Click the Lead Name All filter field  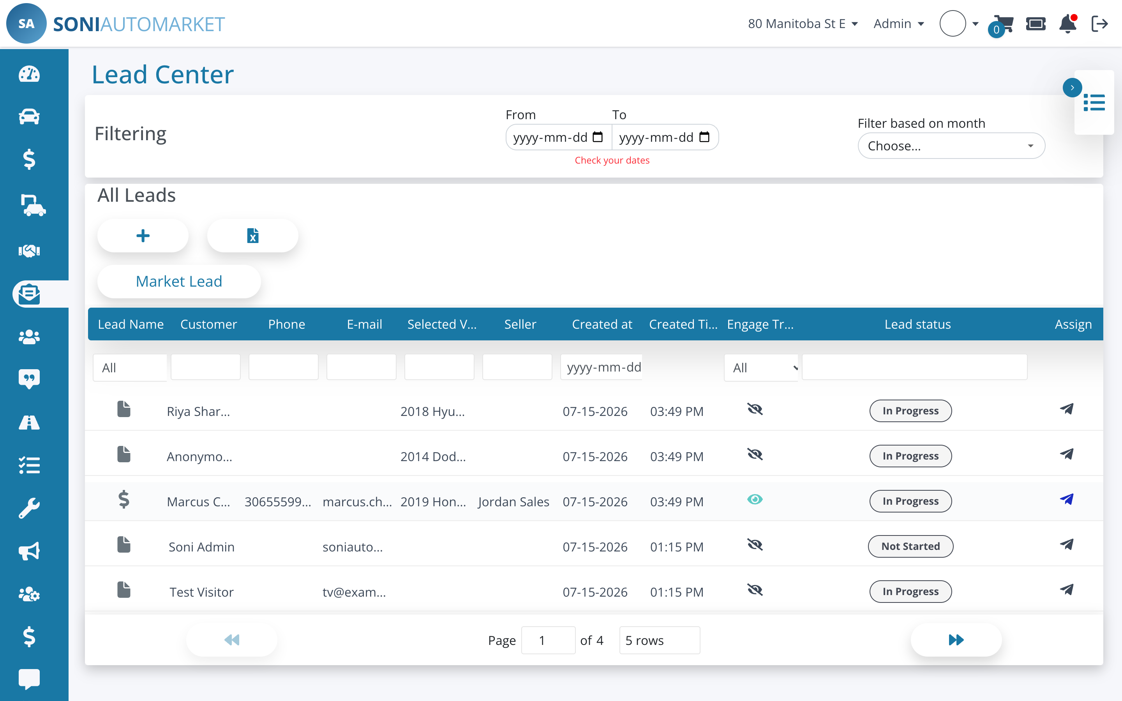(x=130, y=368)
